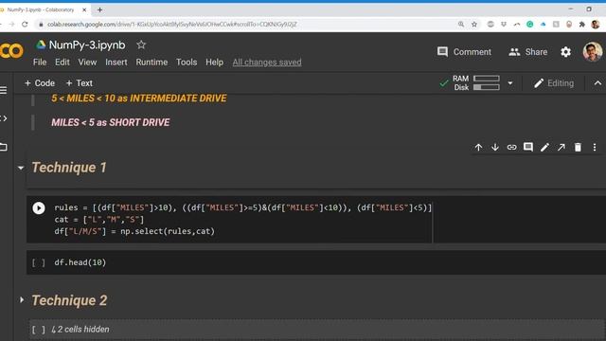Move the Technique 1 cell up
606x341 pixels.
[x=478, y=148]
